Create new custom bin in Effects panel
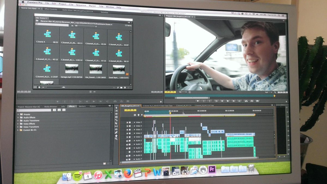 pyautogui.click(x=104, y=164)
